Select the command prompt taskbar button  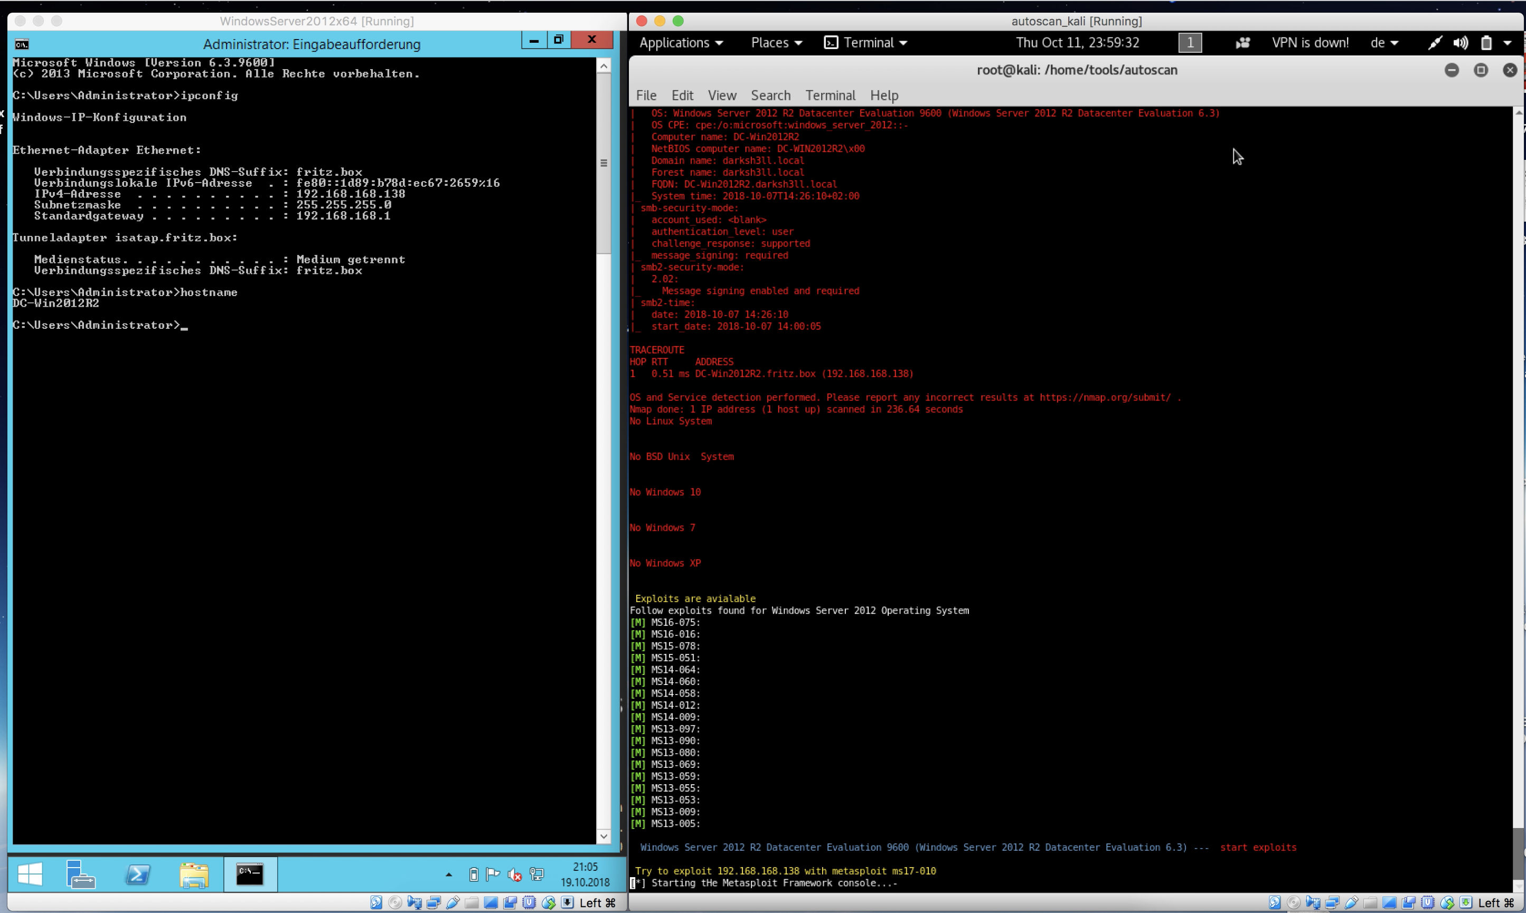[x=250, y=874]
